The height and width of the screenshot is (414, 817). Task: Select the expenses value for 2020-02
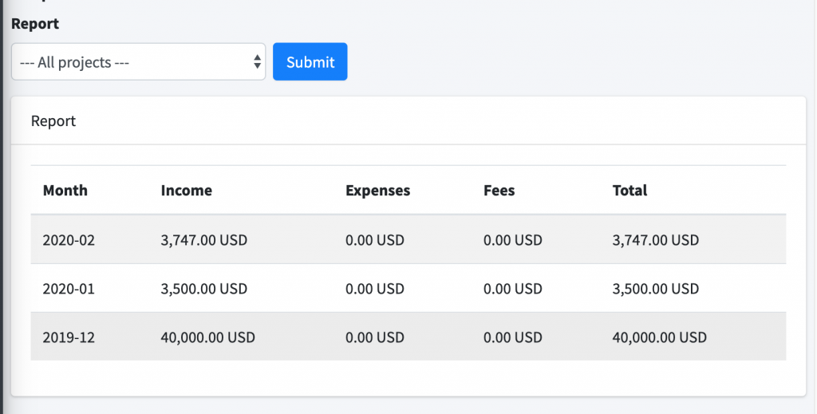click(374, 240)
